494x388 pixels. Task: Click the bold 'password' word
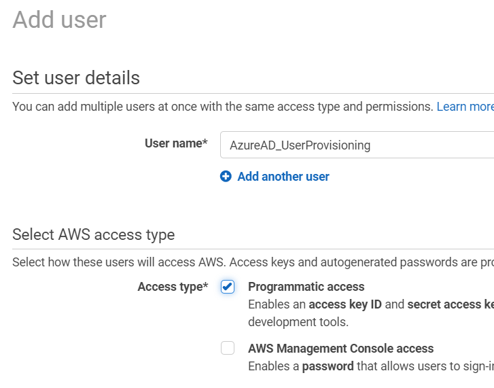(328, 366)
